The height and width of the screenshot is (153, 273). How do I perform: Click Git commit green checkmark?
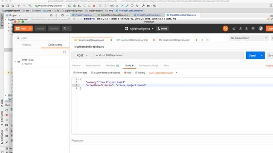coord(122,6)
